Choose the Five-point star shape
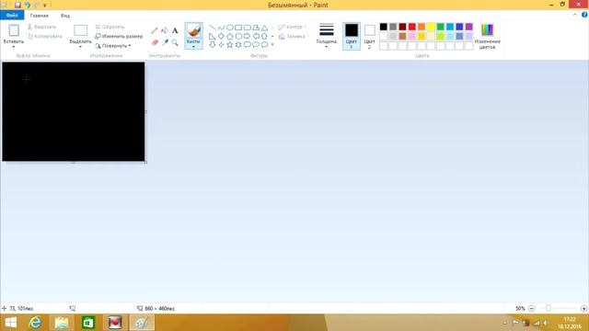This screenshot has height=331, width=589. (229, 45)
